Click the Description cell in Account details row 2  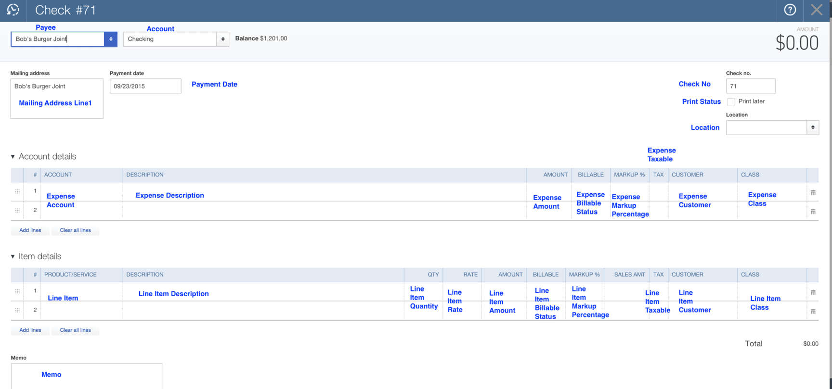(x=325, y=211)
